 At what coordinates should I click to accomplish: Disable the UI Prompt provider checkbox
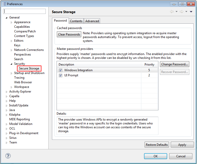click(60, 75)
